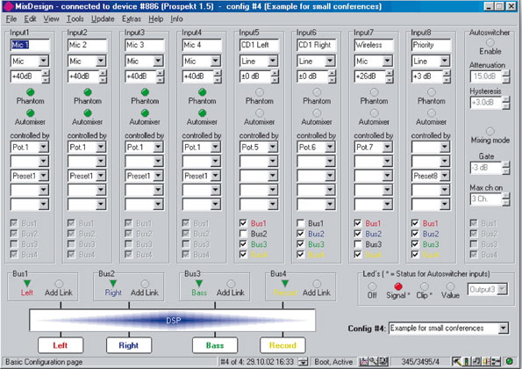
Task: Adjust Input1 +40dB gain stepper
Action: (46, 76)
